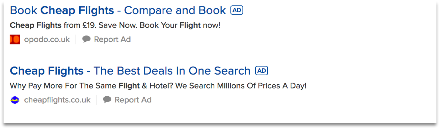Click the speech bubble icon beside opodo.co.uk
Screen dimensions: 440x129
pos(86,39)
